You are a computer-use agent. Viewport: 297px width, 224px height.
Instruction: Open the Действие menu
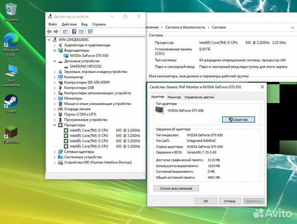69,24
